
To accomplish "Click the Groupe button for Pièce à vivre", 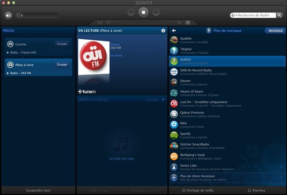I will 62,64.
